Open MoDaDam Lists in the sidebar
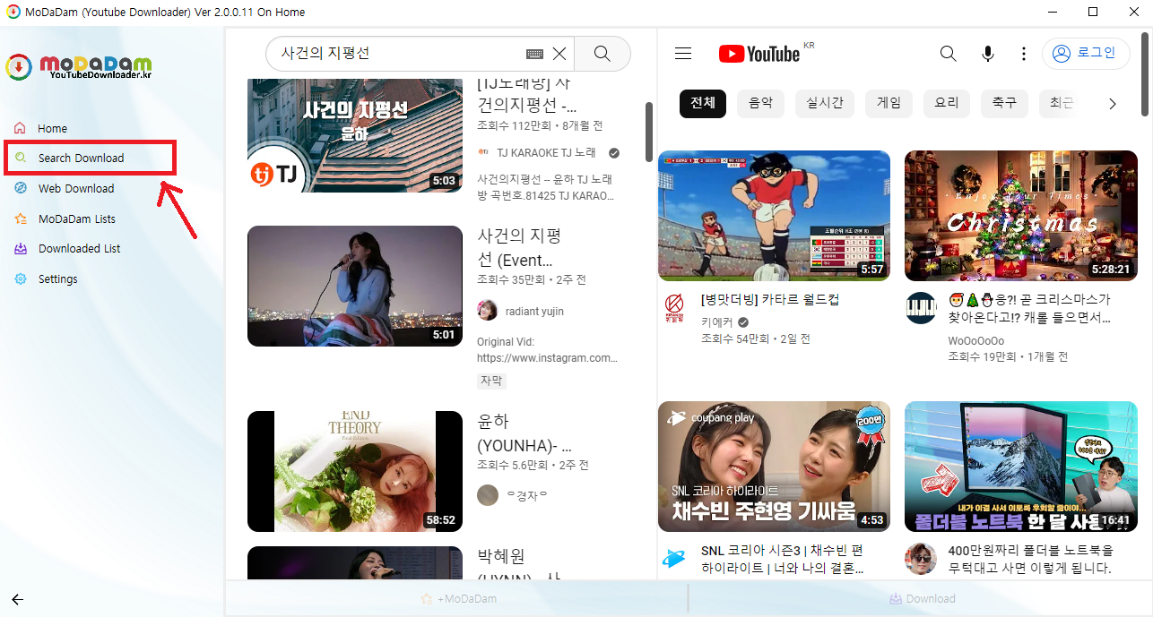The width and height of the screenshot is (1153, 617). point(76,219)
